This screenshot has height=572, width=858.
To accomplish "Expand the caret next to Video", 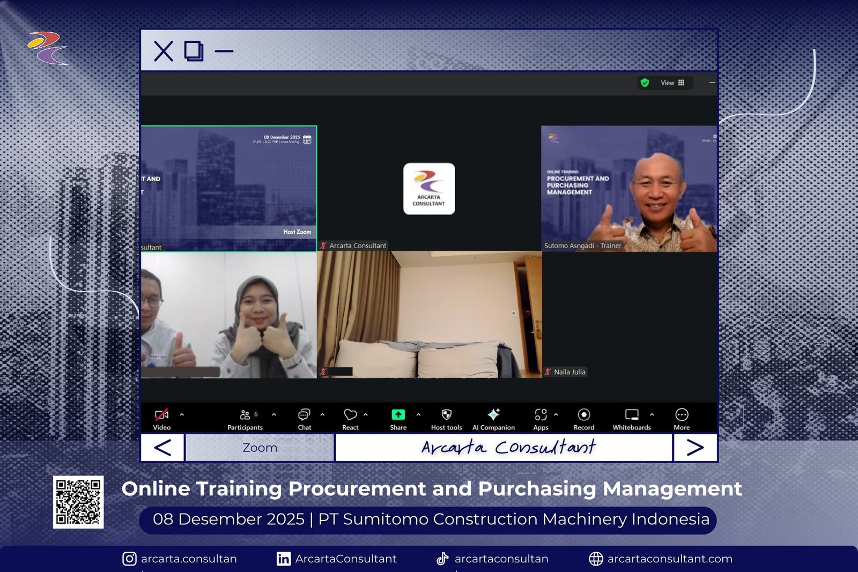I will (x=182, y=414).
